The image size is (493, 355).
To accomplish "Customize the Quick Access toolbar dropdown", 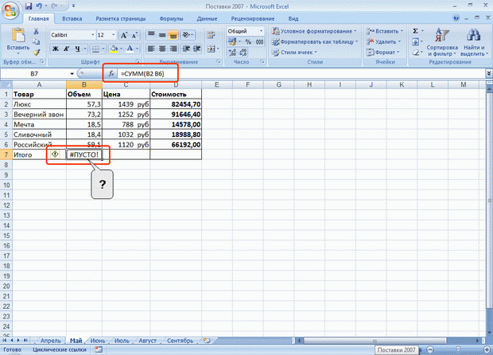I will tap(74, 6).
